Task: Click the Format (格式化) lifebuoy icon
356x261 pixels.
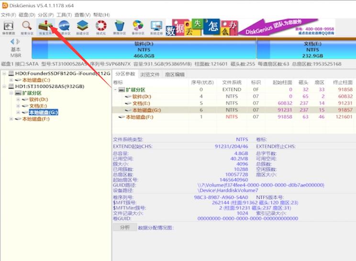Action: pos(101,27)
